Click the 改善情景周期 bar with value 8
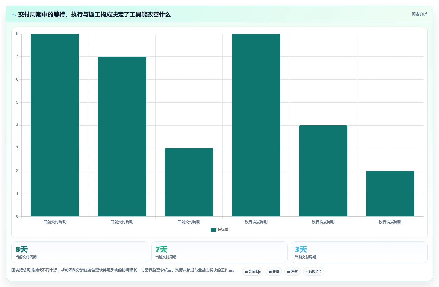The image size is (439, 287). (x=256, y=125)
